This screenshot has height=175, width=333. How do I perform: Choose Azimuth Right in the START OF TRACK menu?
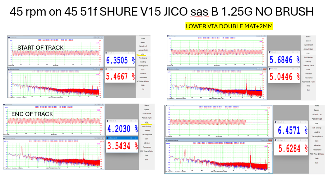pos(143,50)
